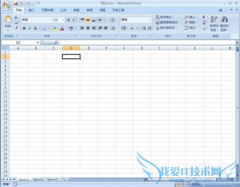
Task: Open the Formulas (公式) tab
Action: tap(63, 10)
